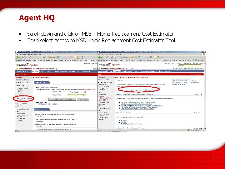
Task: Open the File menu in the left browser
Action: pyautogui.click(x=17, y=54)
